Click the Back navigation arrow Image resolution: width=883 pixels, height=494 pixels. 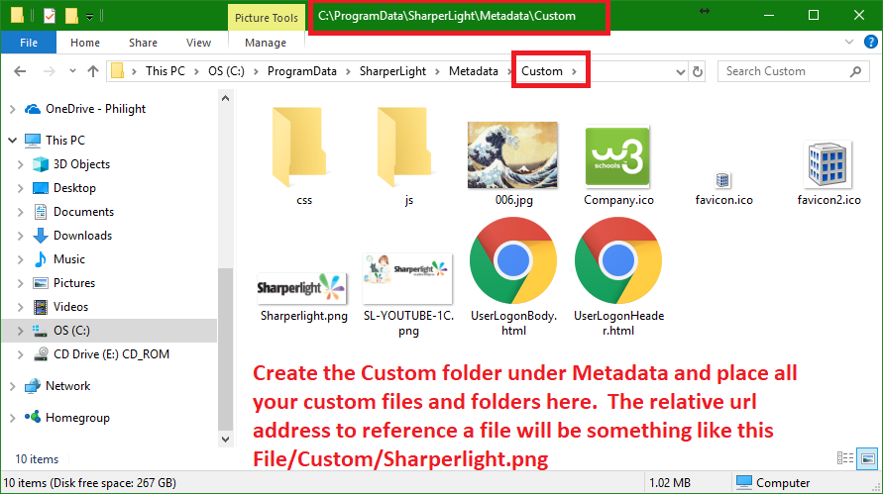coord(20,71)
